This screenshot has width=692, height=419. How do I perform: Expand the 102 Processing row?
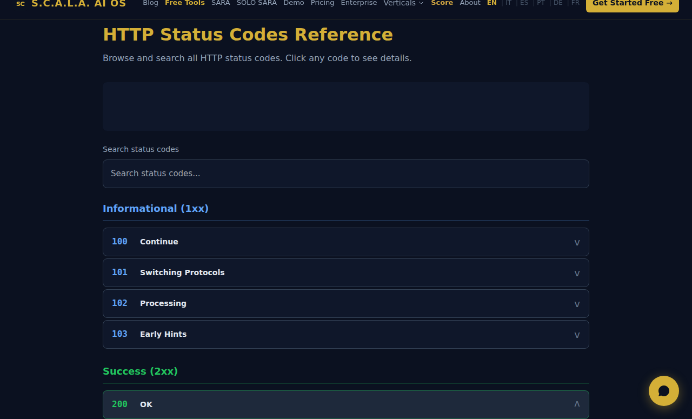coord(346,303)
